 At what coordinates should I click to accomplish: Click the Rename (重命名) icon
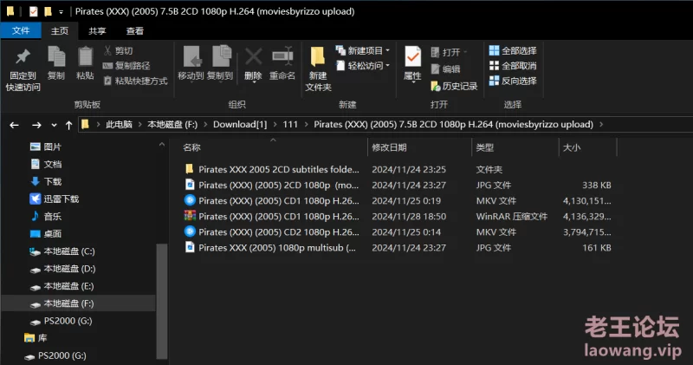click(x=282, y=56)
